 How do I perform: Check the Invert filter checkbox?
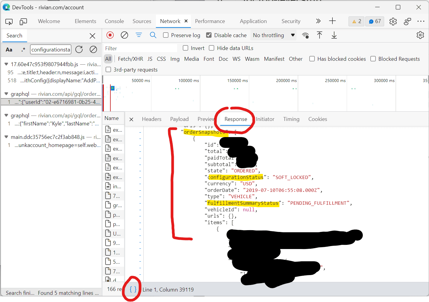(x=185, y=48)
